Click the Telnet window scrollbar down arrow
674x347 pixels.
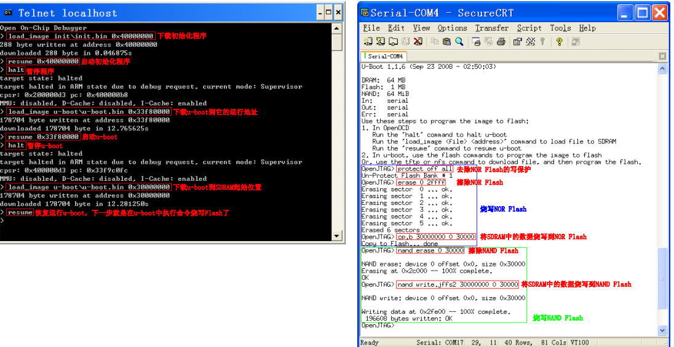337,236
